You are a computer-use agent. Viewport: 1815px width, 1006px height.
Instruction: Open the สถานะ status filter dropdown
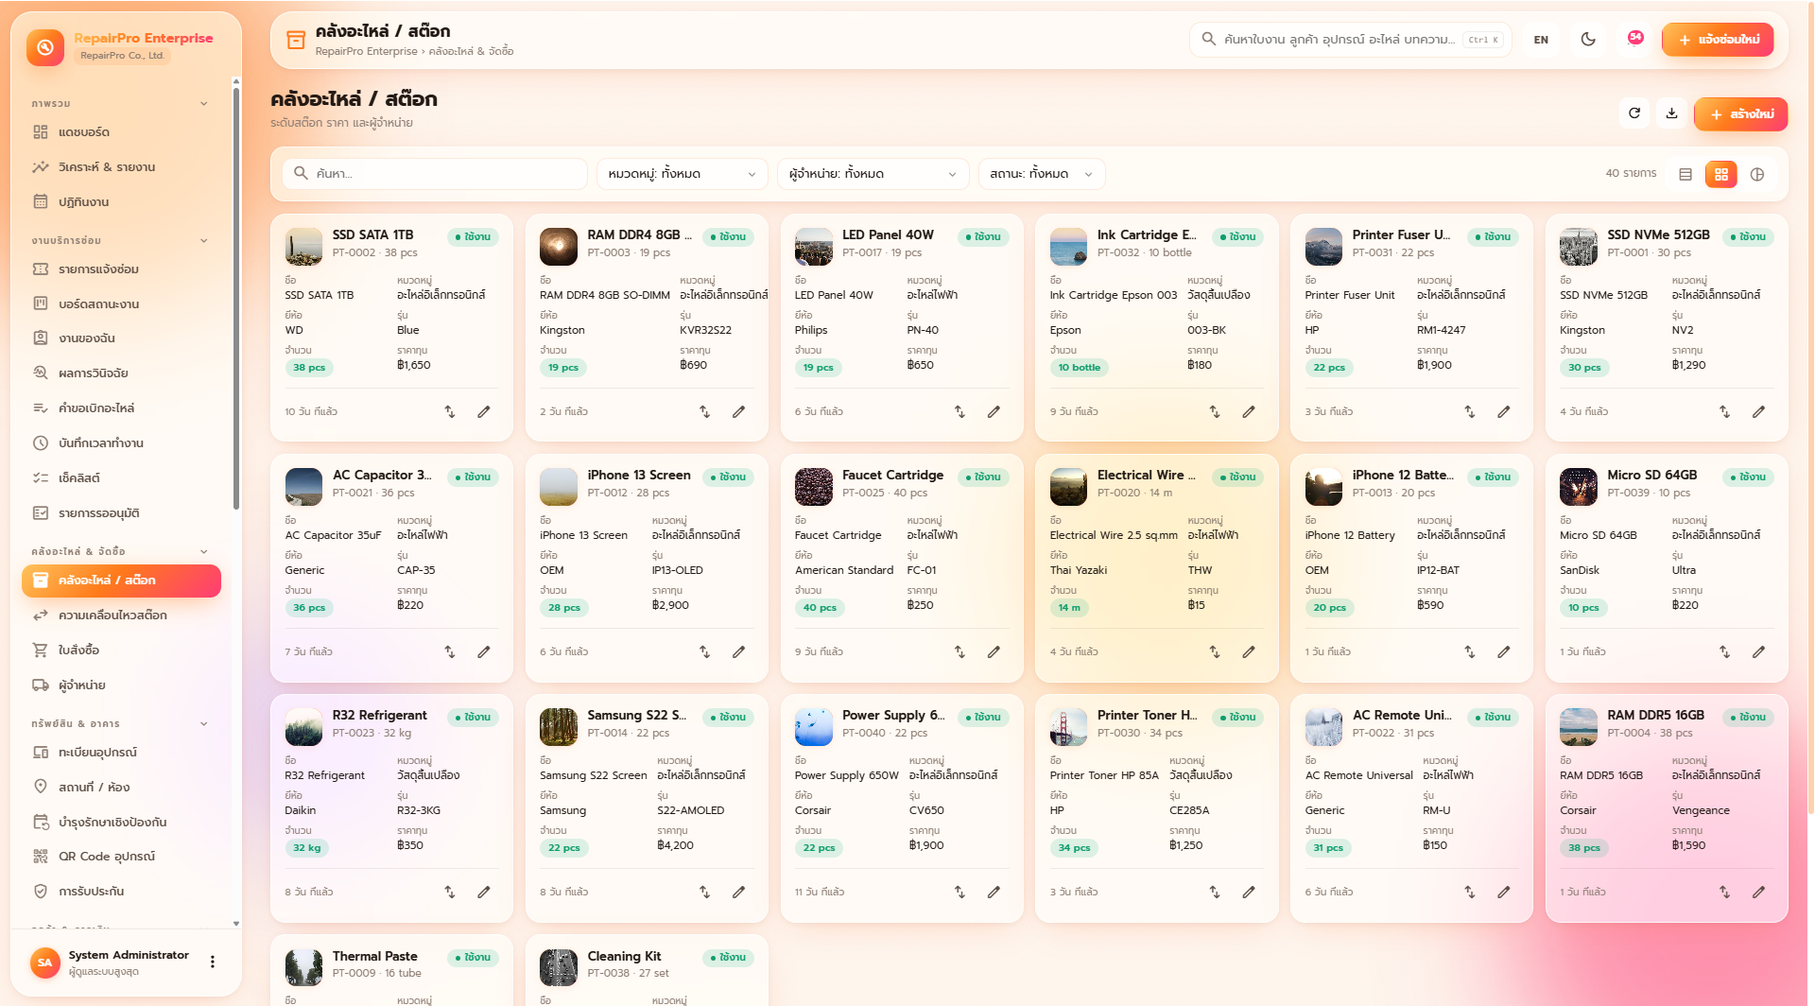click(x=1041, y=174)
